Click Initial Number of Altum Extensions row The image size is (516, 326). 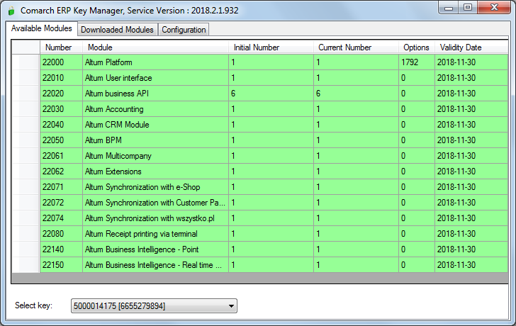pyautogui.click(x=271, y=172)
